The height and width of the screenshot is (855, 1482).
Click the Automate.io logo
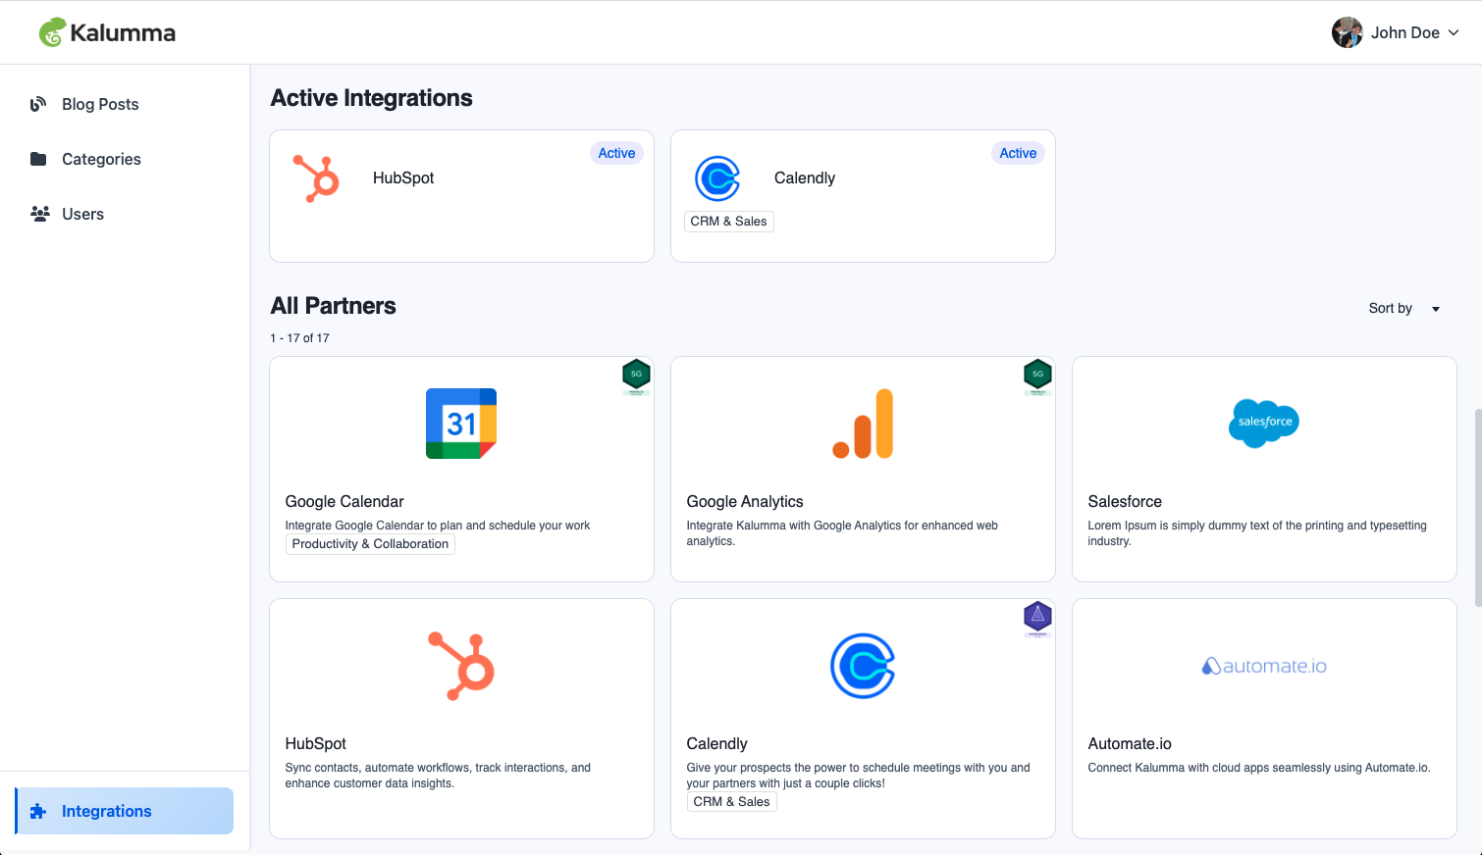point(1264,666)
